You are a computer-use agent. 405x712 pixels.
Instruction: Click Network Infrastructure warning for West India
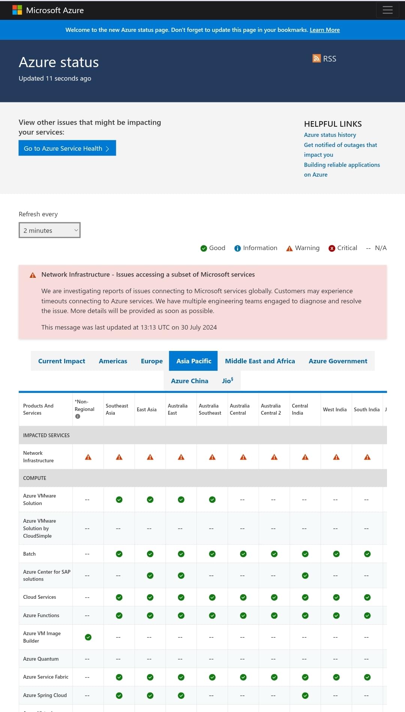point(336,457)
